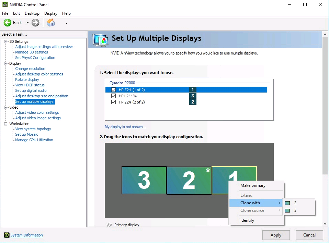The image size is (329, 243).
Task: Open the Change resolution task
Action: 30,69
